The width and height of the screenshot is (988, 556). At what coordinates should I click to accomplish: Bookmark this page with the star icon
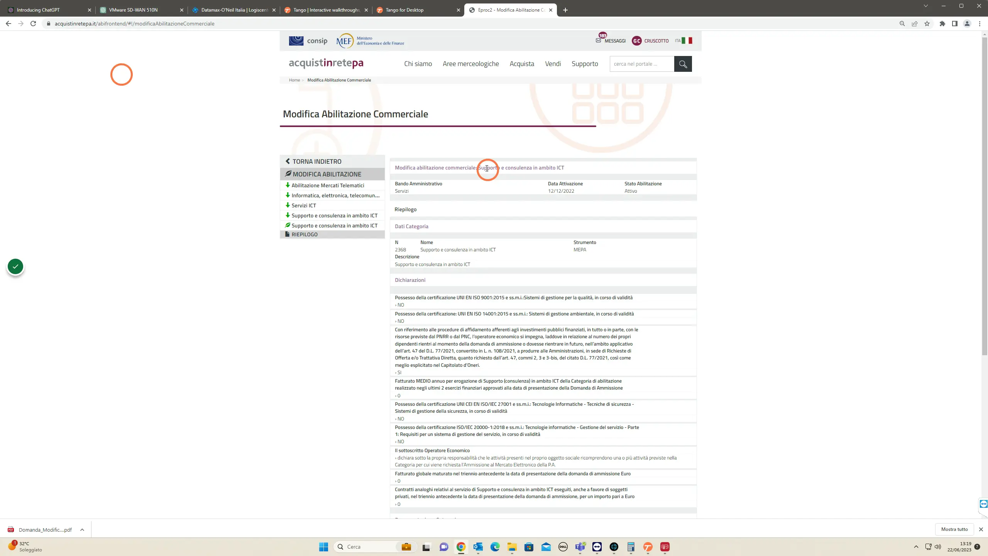click(927, 24)
